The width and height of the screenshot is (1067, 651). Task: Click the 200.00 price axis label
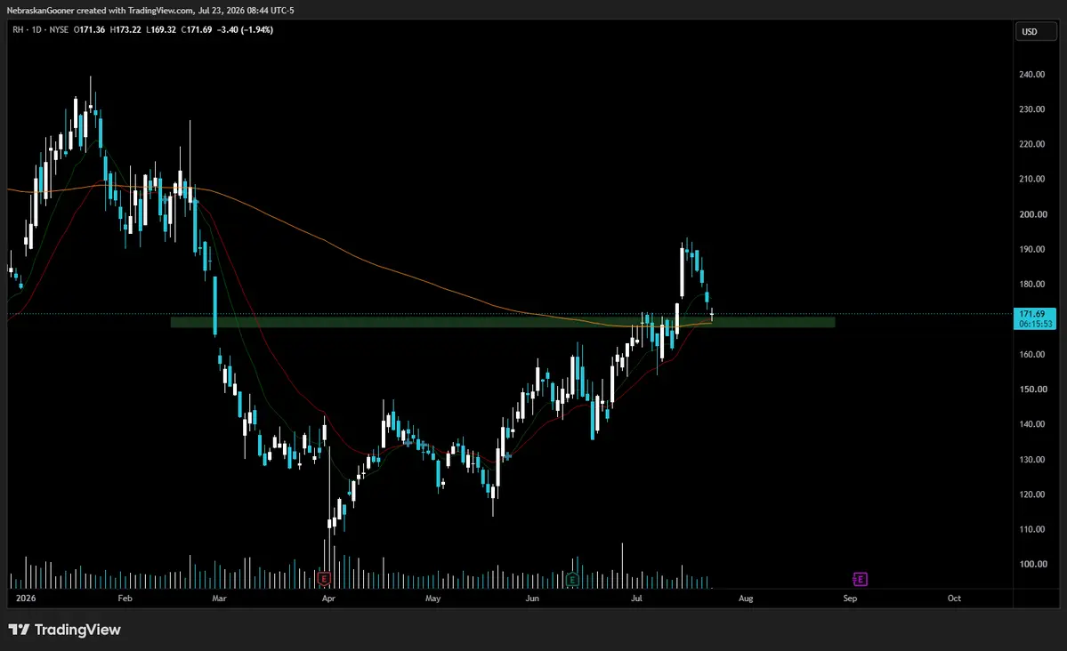click(1031, 214)
